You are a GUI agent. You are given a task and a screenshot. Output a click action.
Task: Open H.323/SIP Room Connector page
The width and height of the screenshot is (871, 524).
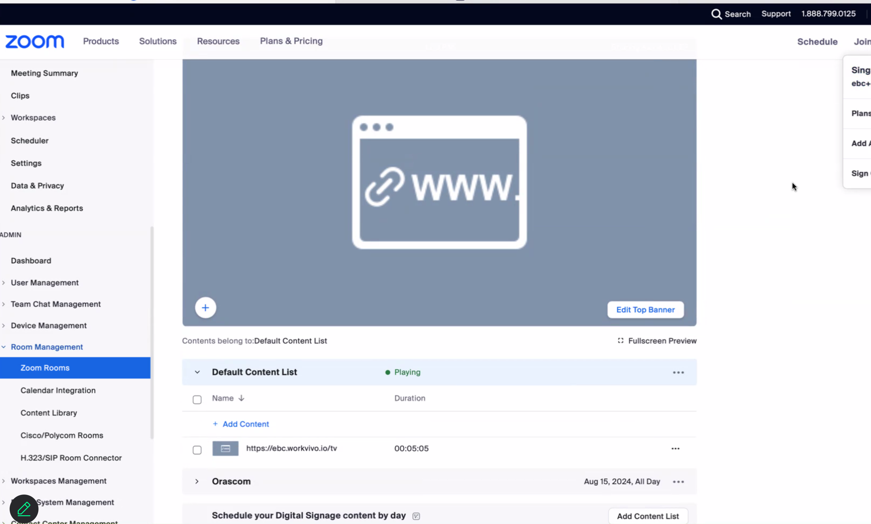click(71, 458)
